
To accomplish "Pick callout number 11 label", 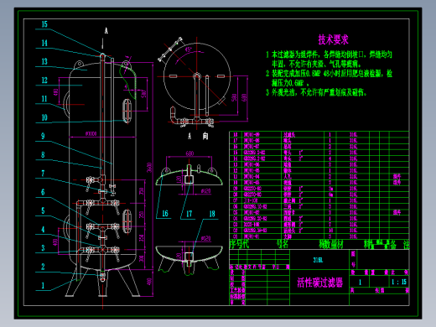I will click(44, 99).
